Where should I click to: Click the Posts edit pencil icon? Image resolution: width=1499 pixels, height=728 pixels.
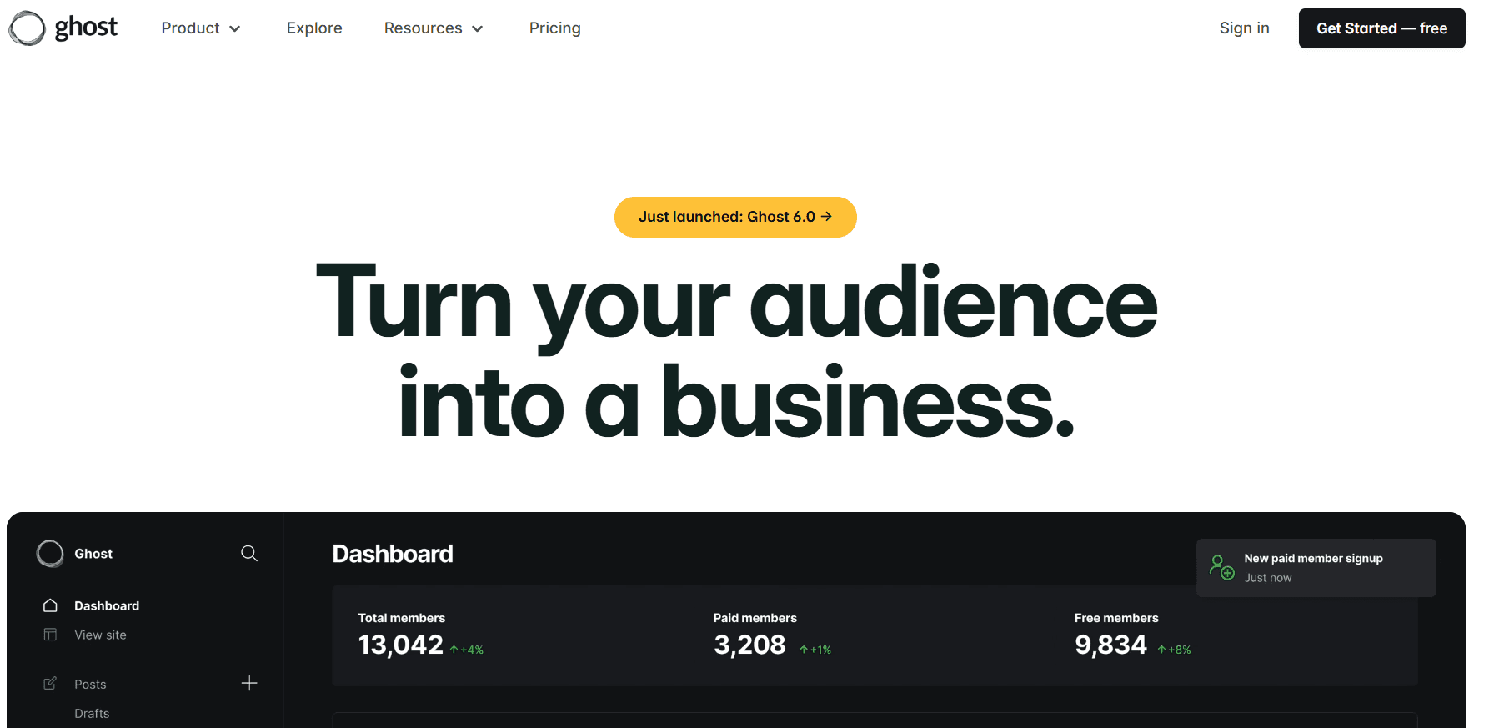coord(50,684)
